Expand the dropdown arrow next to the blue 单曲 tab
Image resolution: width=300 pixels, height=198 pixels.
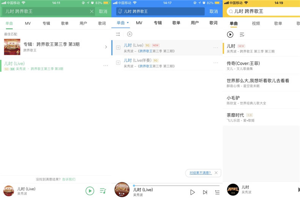coord(128,23)
